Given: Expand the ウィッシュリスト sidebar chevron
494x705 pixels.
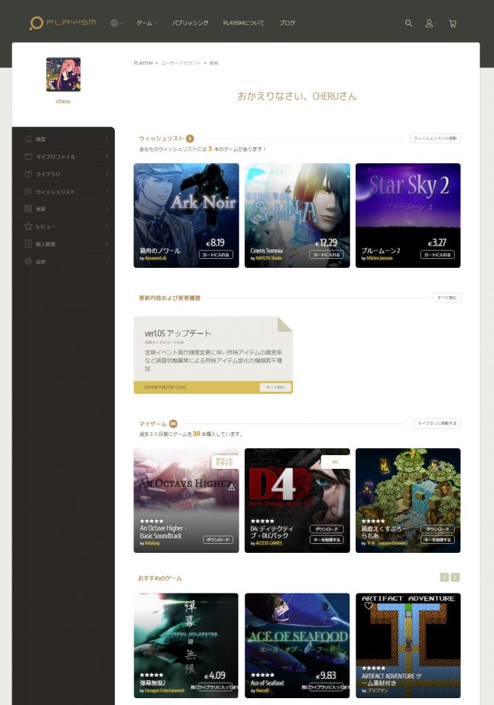Looking at the screenshot, I should (x=107, y=191).
